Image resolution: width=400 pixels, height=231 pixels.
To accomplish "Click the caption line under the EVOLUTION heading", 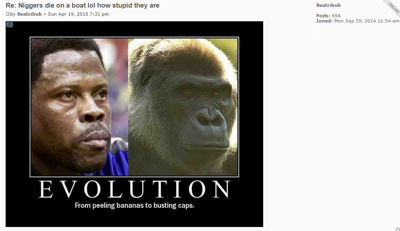I will pos(134,206).
